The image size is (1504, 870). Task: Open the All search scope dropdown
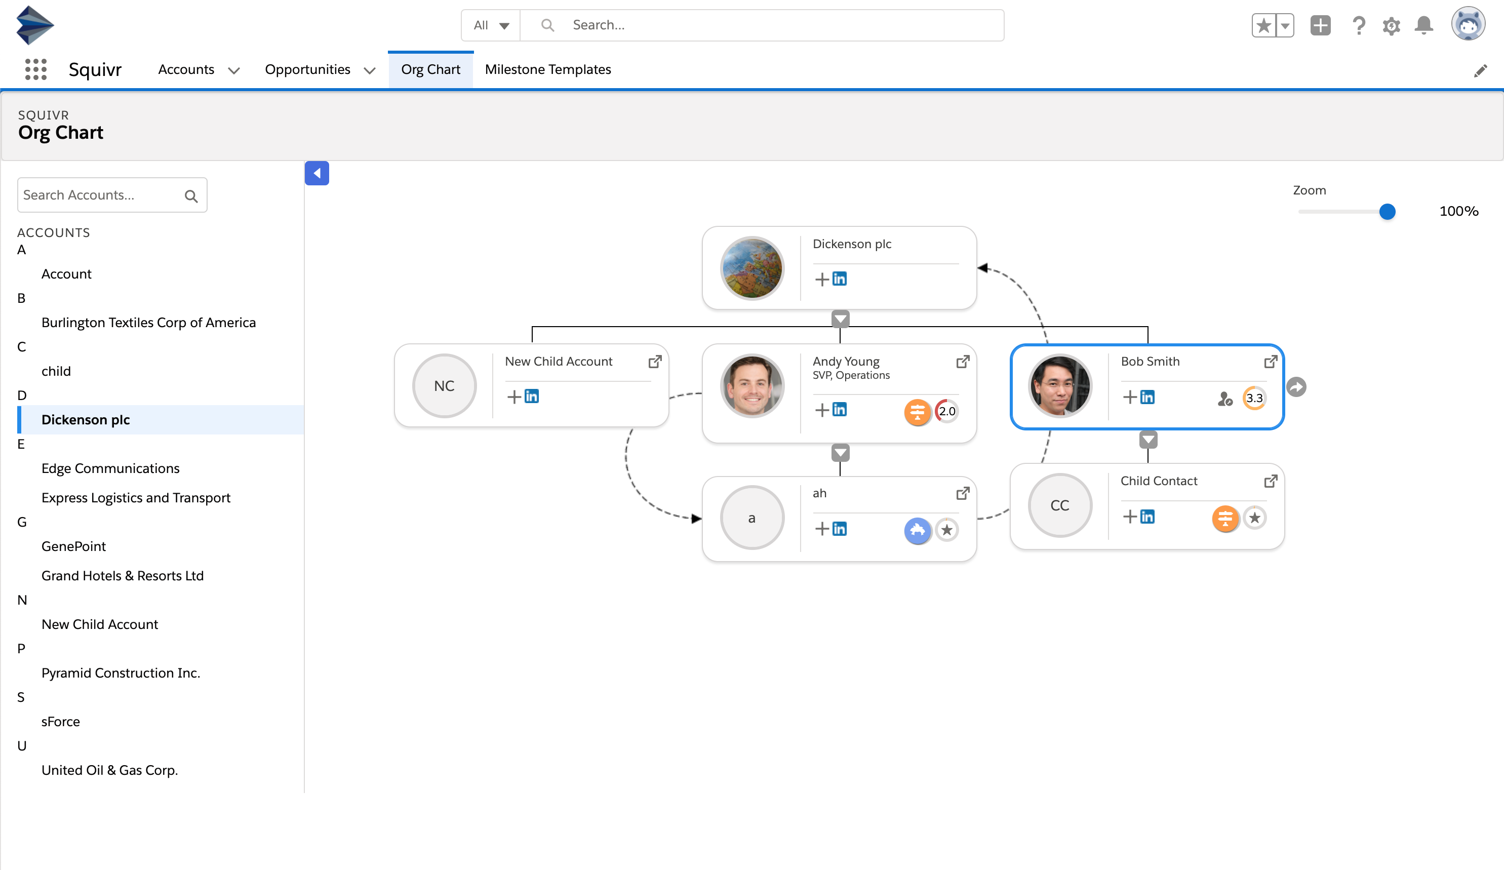491,25
